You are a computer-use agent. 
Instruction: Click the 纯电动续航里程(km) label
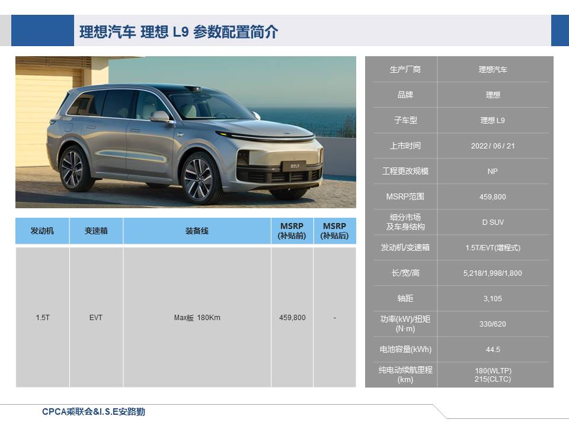click(405, 375)
